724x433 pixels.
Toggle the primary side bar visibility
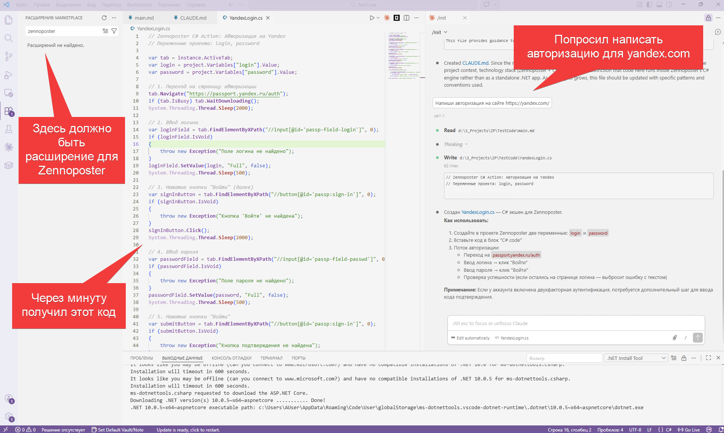click(x=649, y=5)
